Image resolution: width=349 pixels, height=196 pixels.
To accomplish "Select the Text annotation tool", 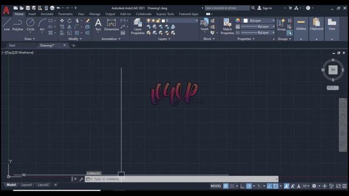I will pyautogui.click(x=98, y=24).
